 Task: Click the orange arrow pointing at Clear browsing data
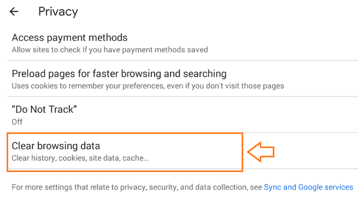tap(261, 152)
